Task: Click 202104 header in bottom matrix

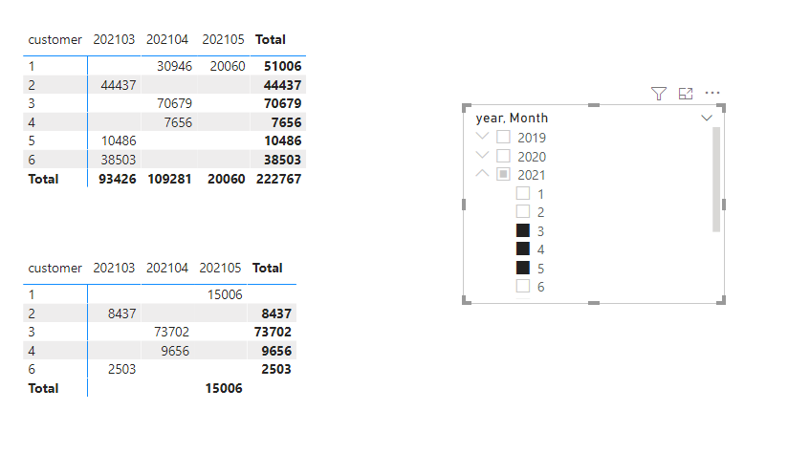Action: tap(167, 269)
